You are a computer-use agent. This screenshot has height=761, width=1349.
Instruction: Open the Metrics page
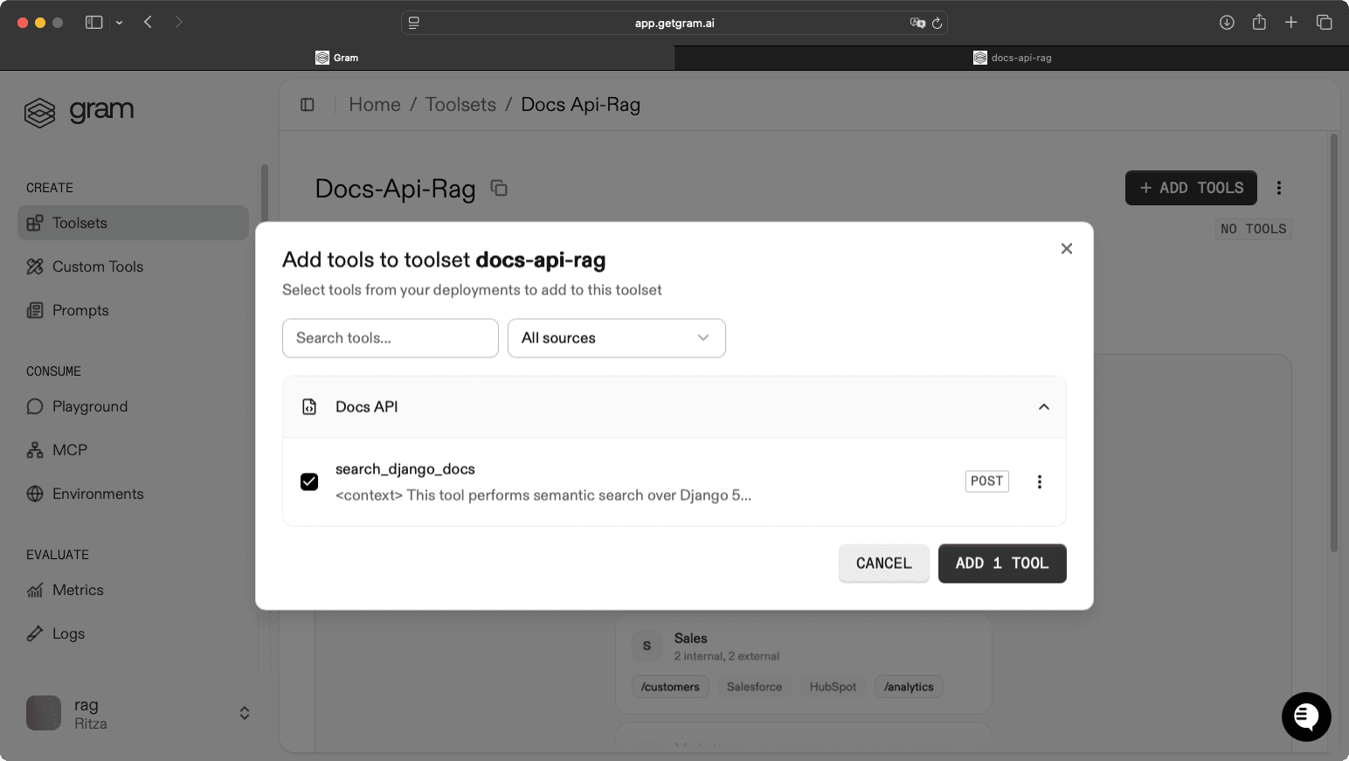[x=78, y=590]
